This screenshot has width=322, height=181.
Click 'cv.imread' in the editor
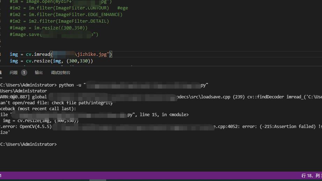pyautogui.click(x=38, y=54)
